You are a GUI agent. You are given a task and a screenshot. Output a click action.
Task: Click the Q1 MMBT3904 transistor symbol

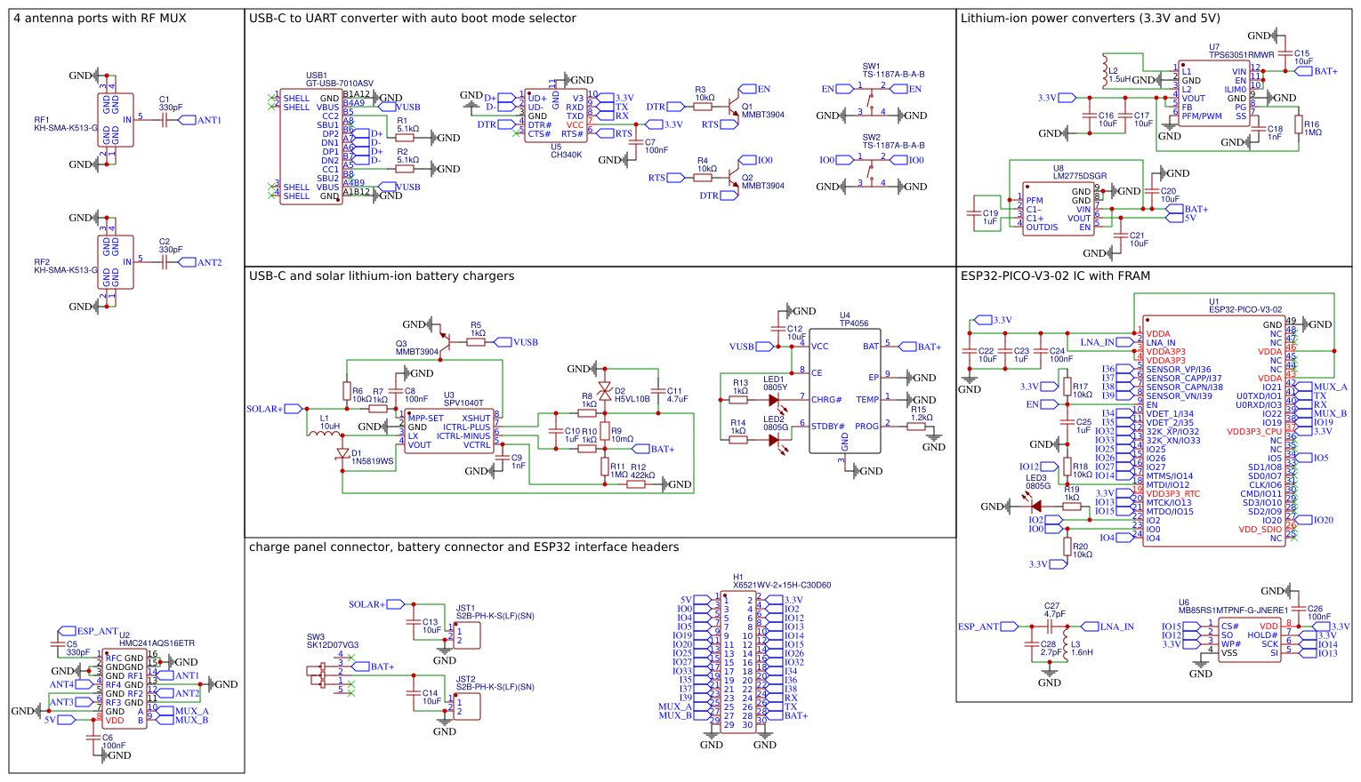click(733, 107)
